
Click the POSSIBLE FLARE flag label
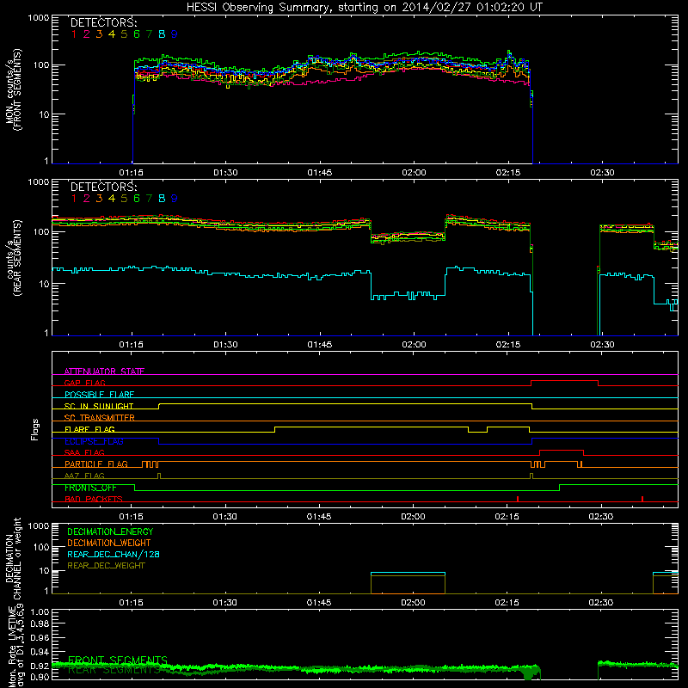[x=99, y=395]
